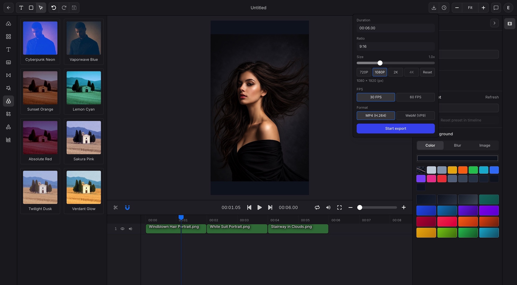Toggle visibility of track 1 with the eye icon
This screenshot has width=517, height=285.
(x=123, y=229)
